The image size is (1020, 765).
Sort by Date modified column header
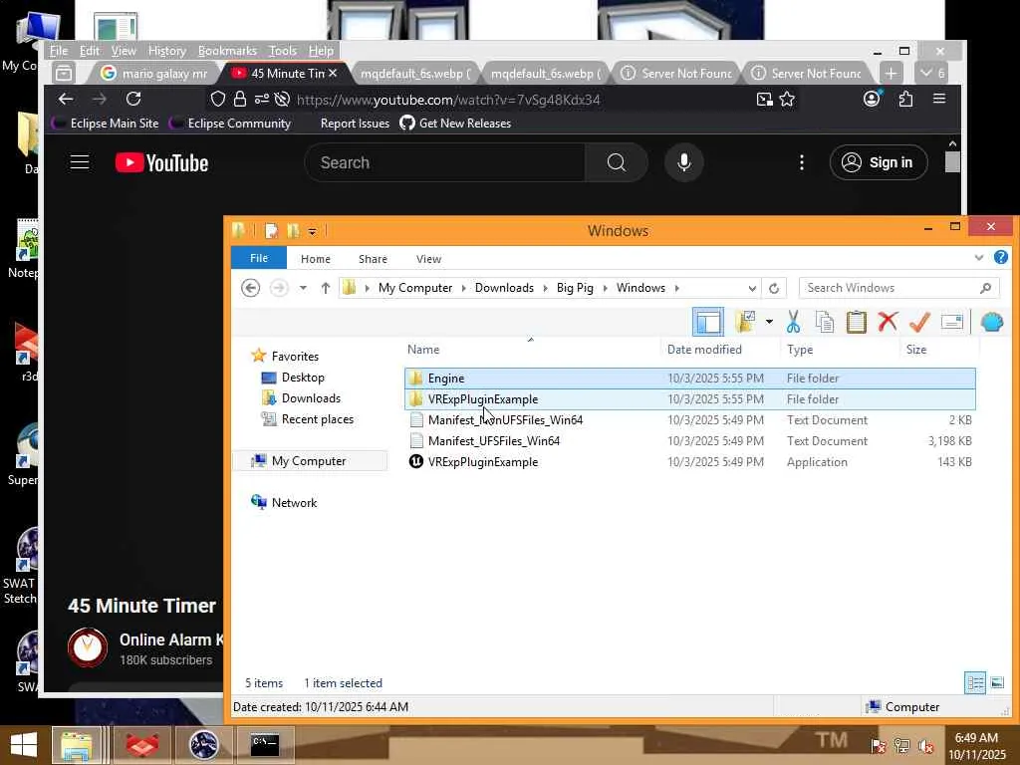[x=704, y=350]
